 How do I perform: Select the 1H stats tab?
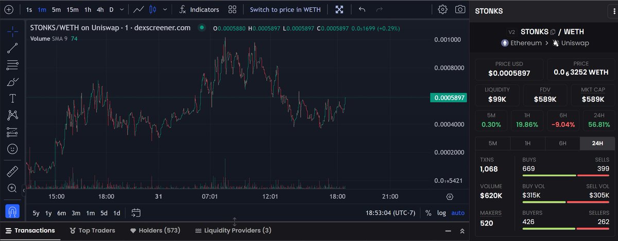[x=527, y=143]
